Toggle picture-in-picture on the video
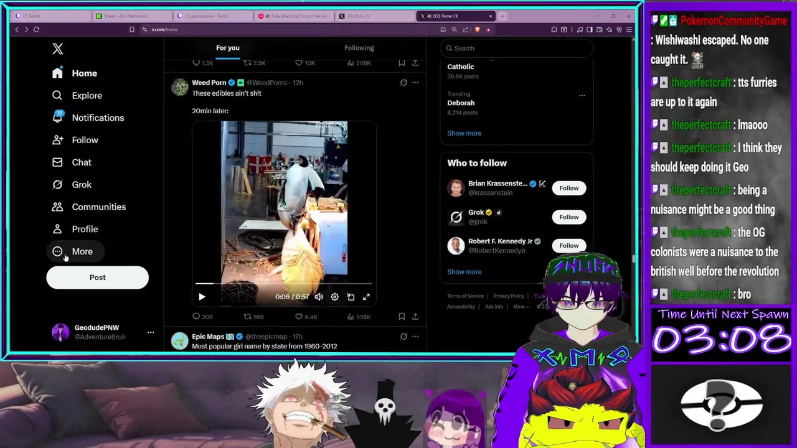Image resolution: width=797 pixels, height=448 pixels. coord(351,297)
